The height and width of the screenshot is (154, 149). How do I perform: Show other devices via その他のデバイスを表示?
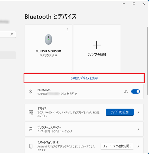[x=84, y=78]
